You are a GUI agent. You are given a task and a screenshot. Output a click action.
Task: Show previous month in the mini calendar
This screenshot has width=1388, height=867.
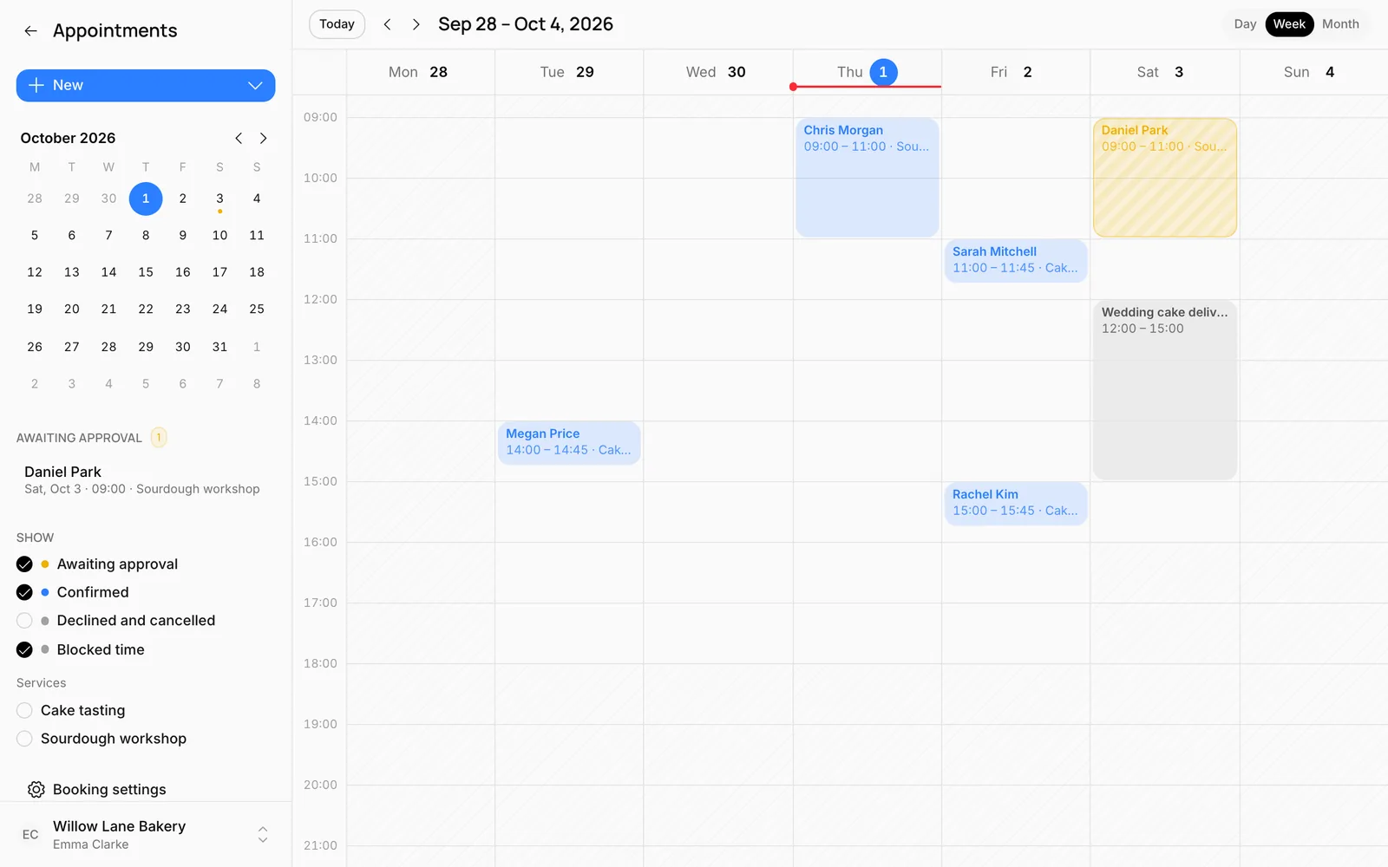[239, 138]
